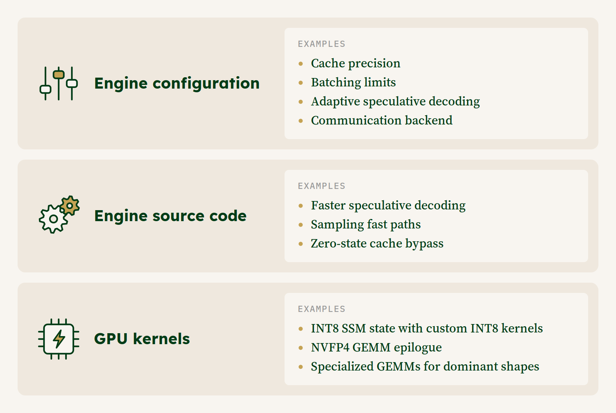
Task: Click EXAMPLES label in Engine configuration card
Action: click(x=322, y=44)
